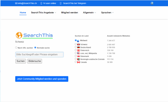This screenshot has height=102, width=168.
Task: Select the Deutschland radio button
Action: (76, 47)
